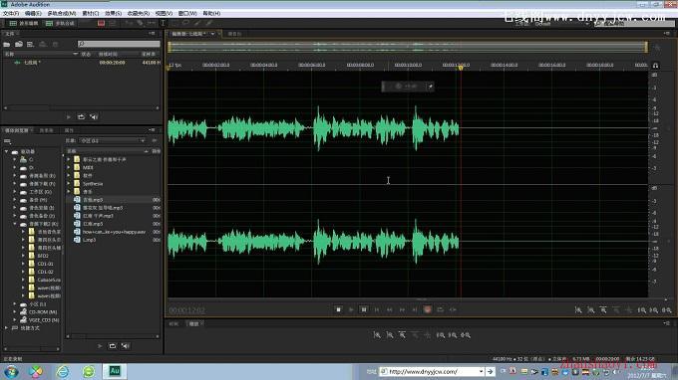This screenshot has height=380, width=678.
Task: Switch to Waveform editor view button
Action: tap(24, 23)
